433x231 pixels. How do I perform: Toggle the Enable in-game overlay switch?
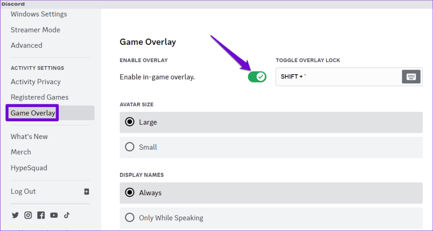point(257,77)
